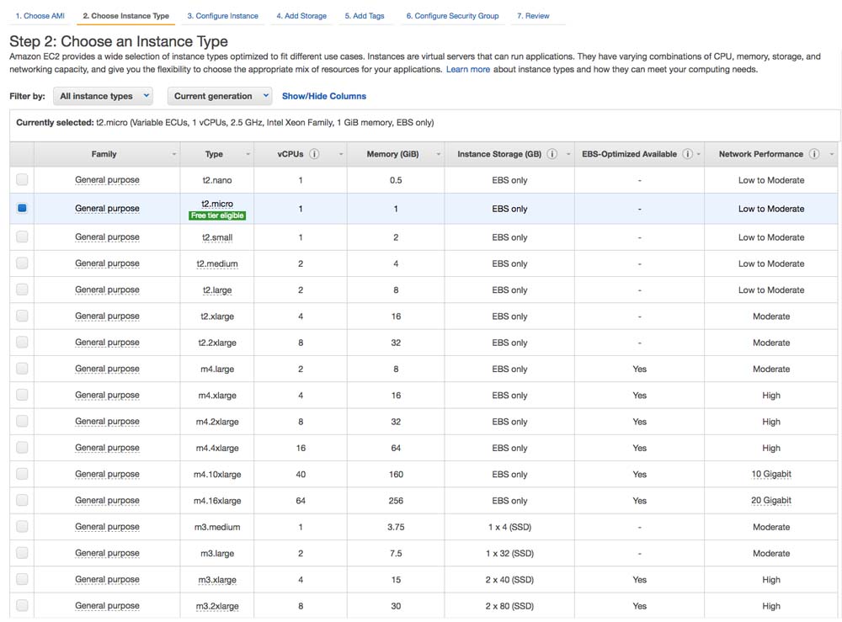Click info icon next to Network Performance
The width and height of the screenshot is (842, 622).
pos(813,154)
